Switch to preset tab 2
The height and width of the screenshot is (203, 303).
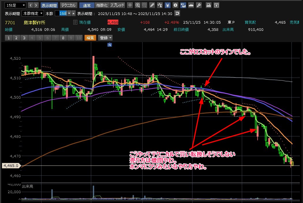tap(16, 38)
